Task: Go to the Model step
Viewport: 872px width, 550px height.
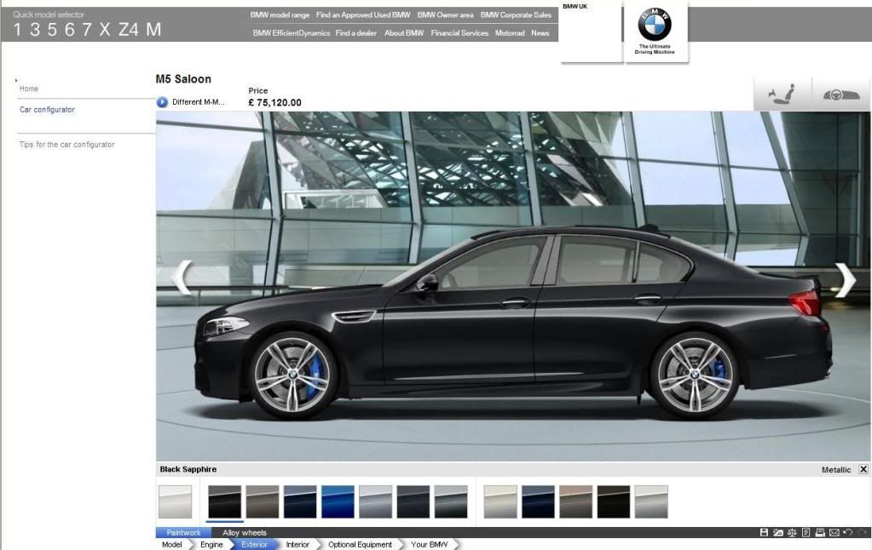Action: tap(172, 544)
